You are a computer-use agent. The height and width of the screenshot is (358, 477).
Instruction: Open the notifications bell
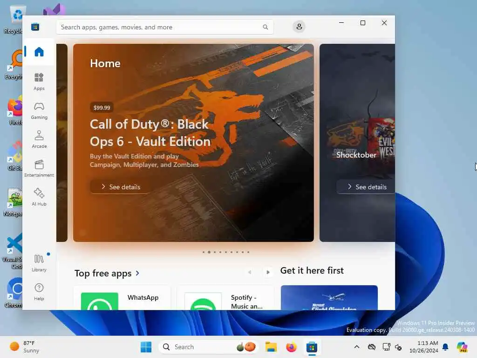tap(445, 347)
